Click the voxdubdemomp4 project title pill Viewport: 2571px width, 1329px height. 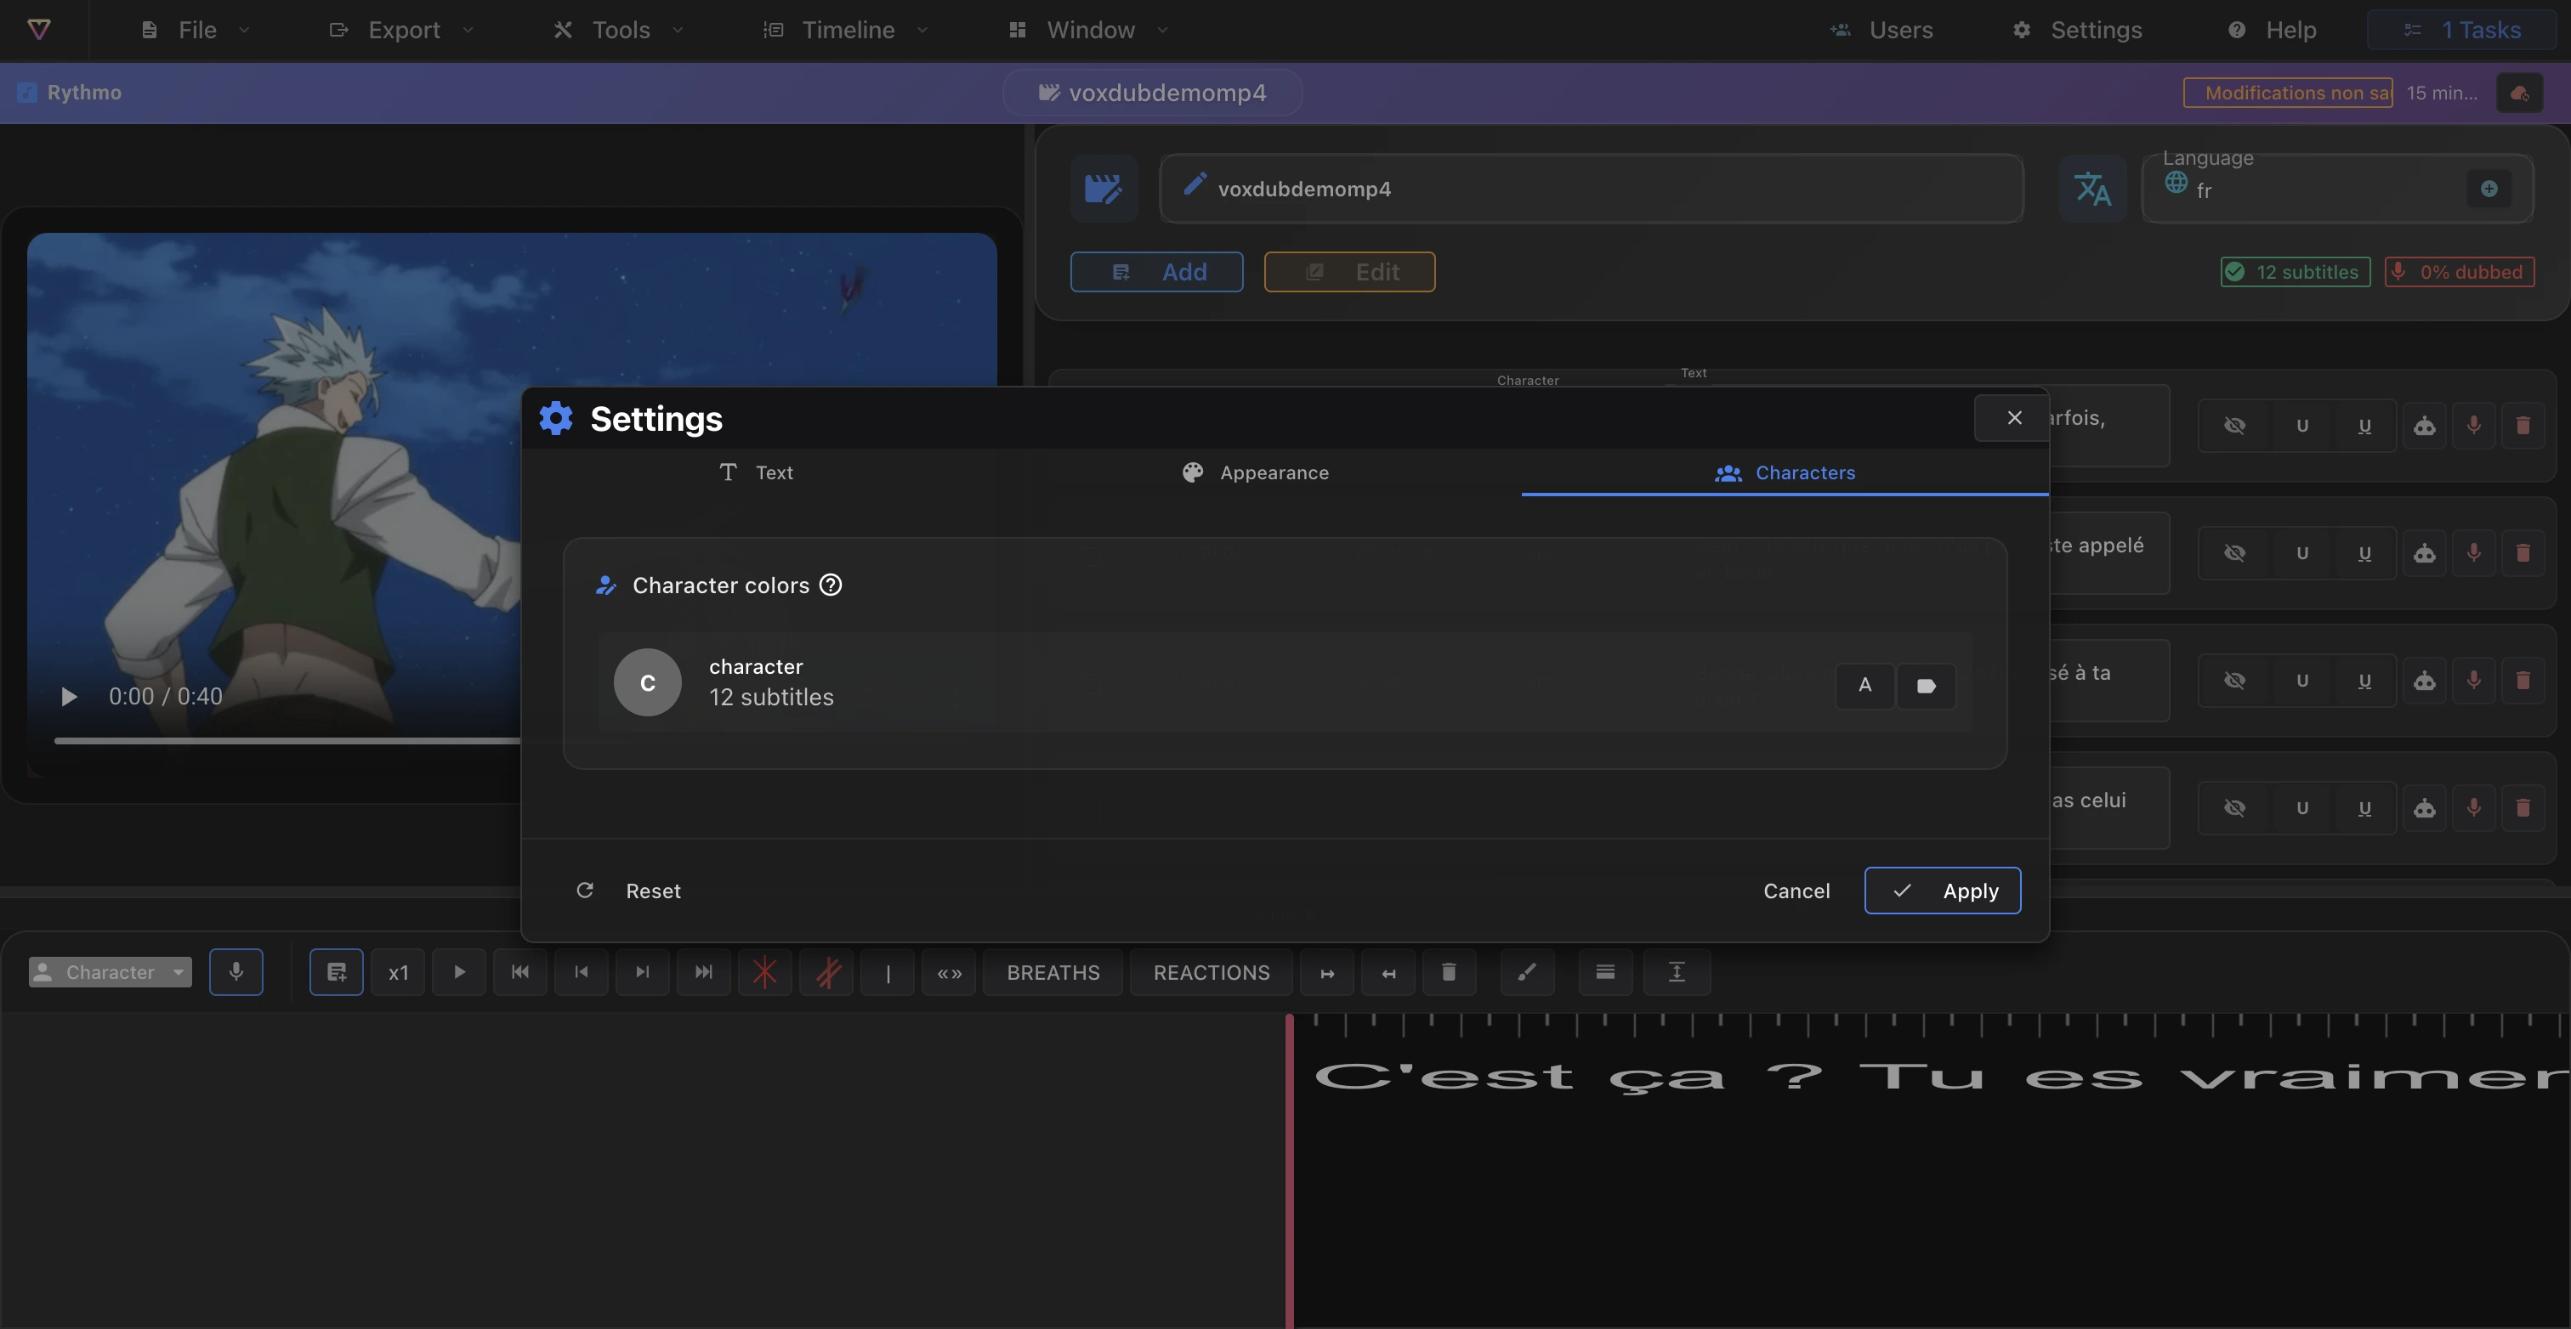click(x=1152, y=93)
